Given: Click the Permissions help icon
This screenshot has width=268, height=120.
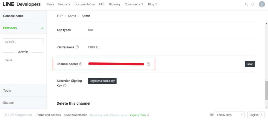Looking at the screenshot, I should pyautogui.click(x=77, y=47).
